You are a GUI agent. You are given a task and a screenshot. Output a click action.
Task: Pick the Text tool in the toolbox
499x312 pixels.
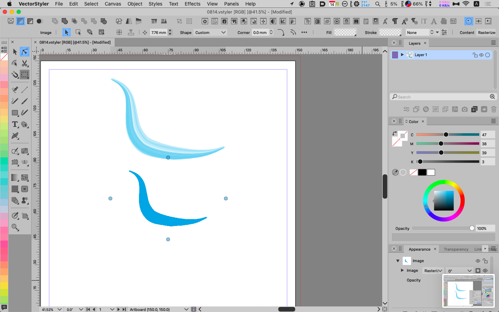tap(15, 124)
